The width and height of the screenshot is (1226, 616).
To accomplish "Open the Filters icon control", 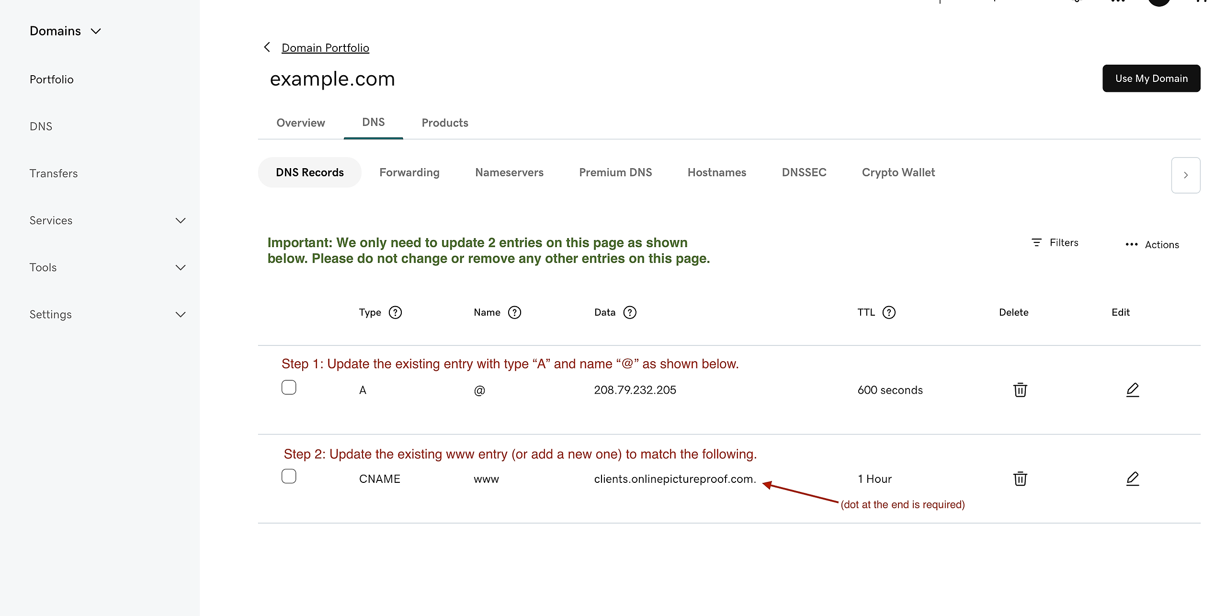I will click(x=1037, y=243).
